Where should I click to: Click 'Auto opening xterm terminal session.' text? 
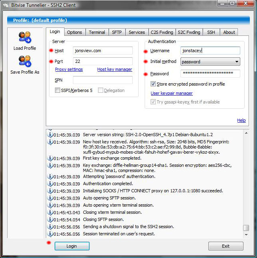[118, 205]
